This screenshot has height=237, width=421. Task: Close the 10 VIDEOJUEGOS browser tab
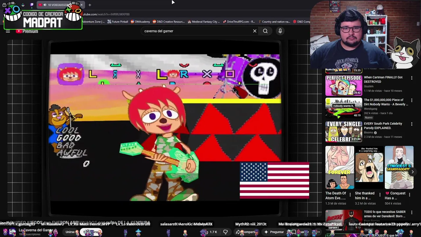point(81,5)
